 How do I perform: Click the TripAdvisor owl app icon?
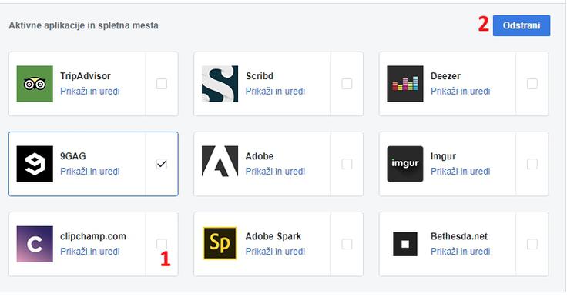tap(35, 84)
